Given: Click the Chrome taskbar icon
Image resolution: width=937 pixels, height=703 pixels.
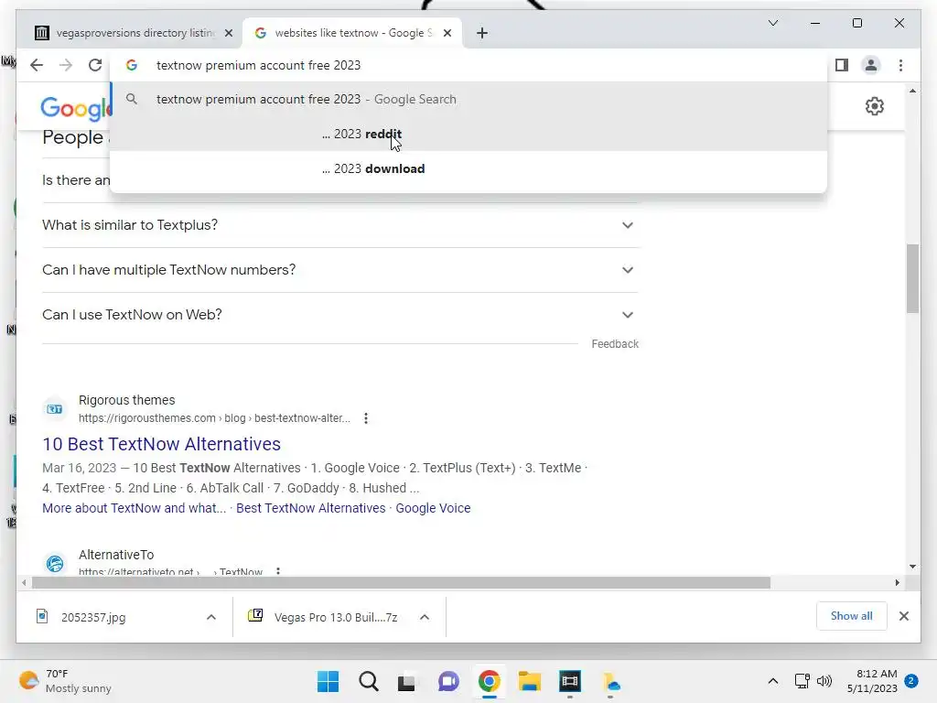Looking at the screenshot, I should pyautogui.click(x=489, y=681).
